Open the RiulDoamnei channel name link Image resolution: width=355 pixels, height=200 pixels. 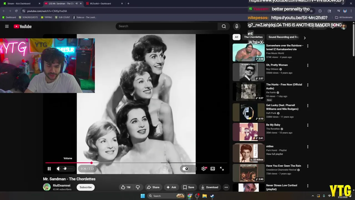point(62,186)
